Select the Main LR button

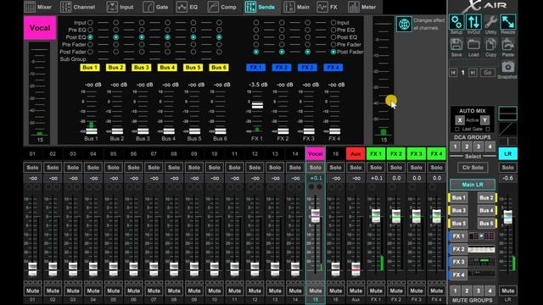coord(473,185)
